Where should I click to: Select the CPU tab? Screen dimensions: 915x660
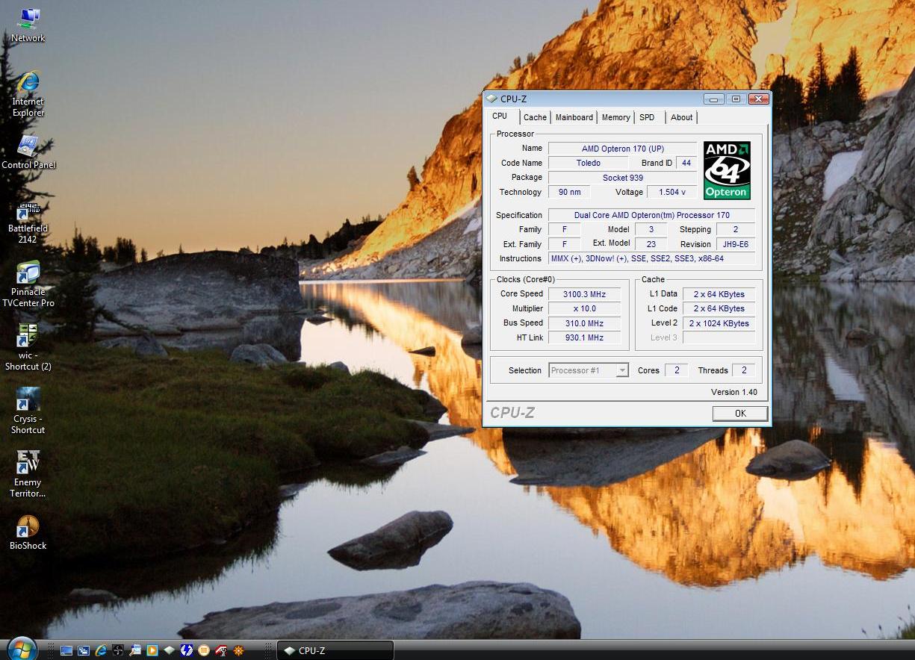tap(500, 116)
